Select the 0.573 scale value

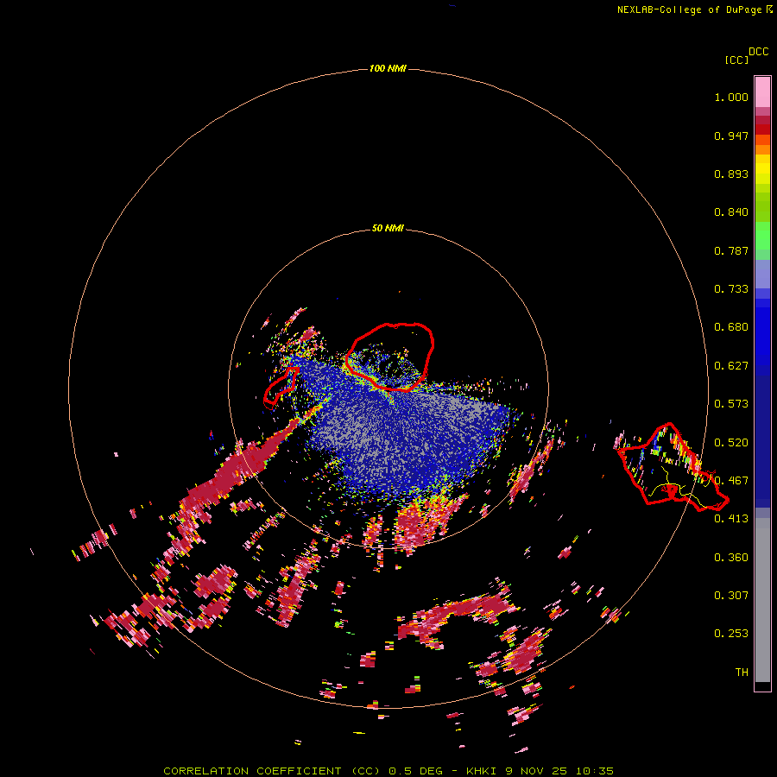731,404
